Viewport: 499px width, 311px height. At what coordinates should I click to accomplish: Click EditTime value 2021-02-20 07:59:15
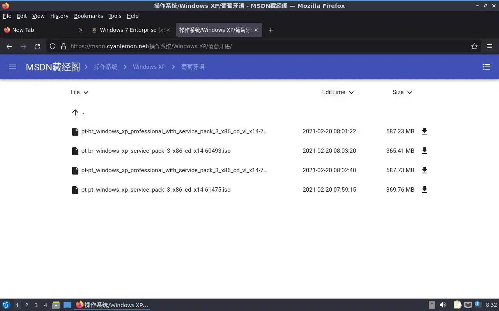tap(329, 190)
